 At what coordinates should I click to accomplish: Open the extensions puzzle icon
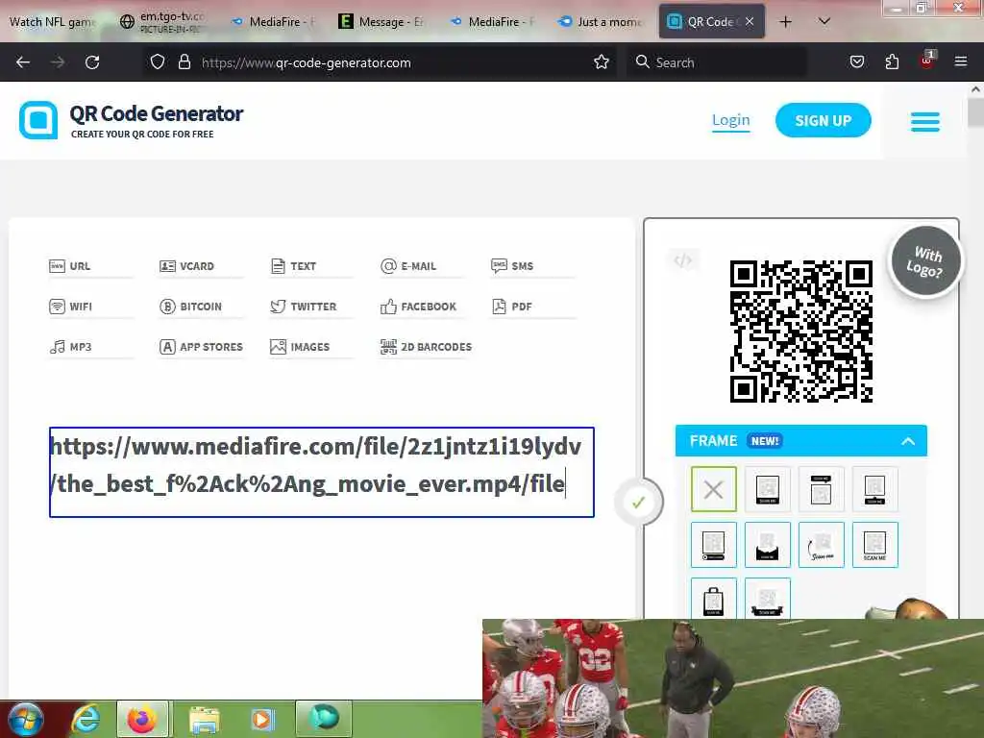click(892, 61)
